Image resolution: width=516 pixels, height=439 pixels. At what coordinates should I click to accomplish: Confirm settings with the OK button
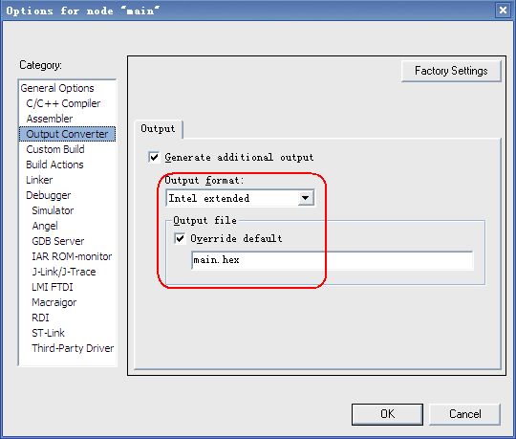(x=387, y=414)
